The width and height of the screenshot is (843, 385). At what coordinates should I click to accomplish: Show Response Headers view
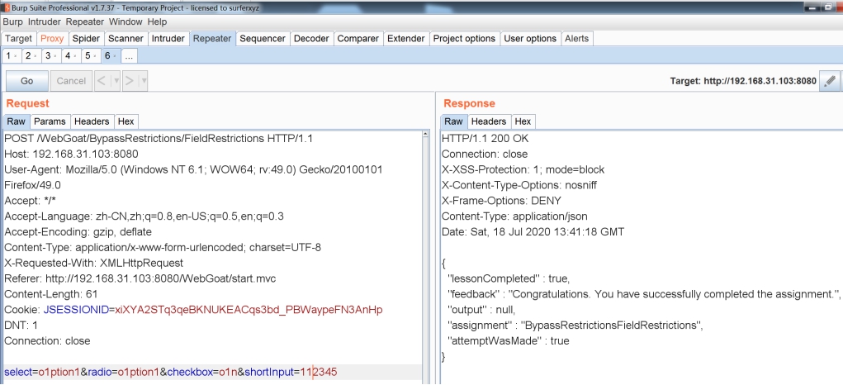489,121
